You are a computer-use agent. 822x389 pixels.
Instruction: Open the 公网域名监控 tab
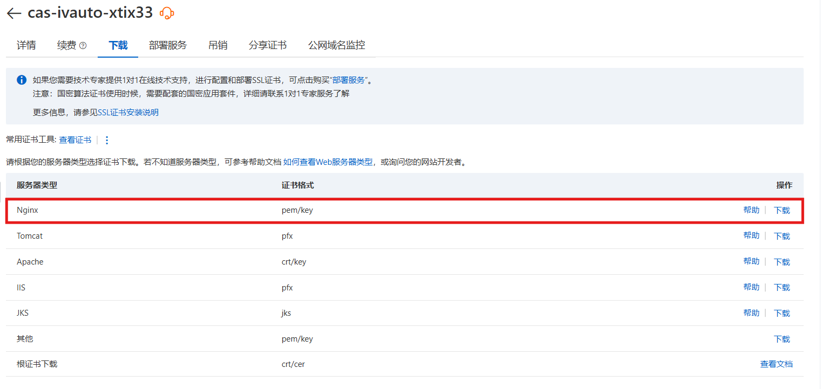[336, 45]
